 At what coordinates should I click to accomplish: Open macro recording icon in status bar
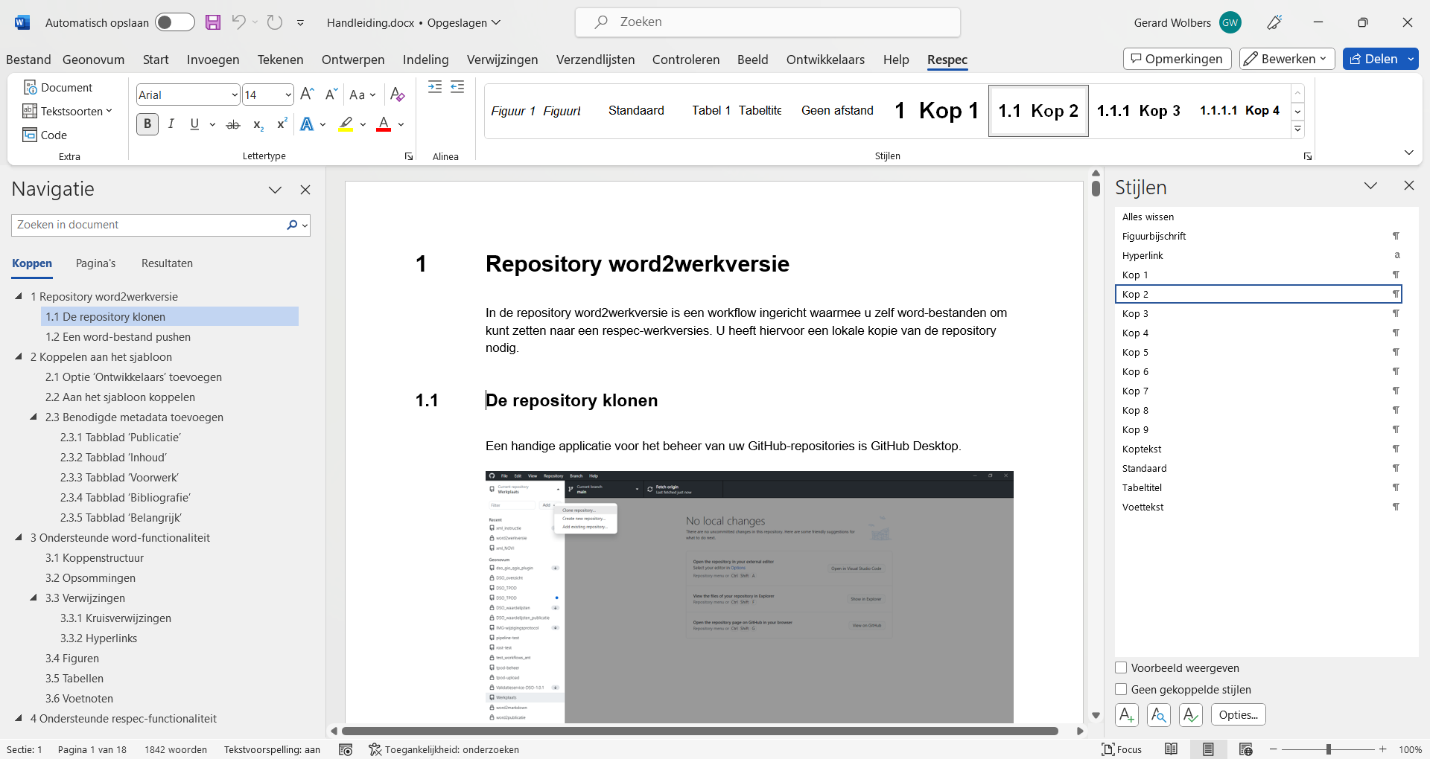pyautogui.click(x=346, y=749)
